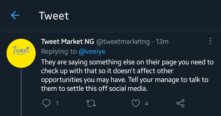Open the tweet body text
221x116 pixels.
127,75
